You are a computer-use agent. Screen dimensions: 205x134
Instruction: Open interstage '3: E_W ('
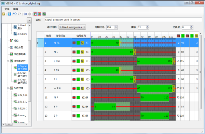[20, 108]
